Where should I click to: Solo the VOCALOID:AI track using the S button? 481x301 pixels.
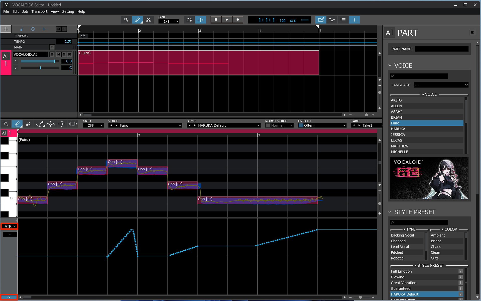(64, 54)
